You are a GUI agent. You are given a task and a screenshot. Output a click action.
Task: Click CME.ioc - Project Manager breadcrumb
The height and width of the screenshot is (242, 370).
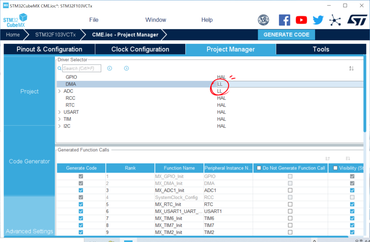pos(125,35)
